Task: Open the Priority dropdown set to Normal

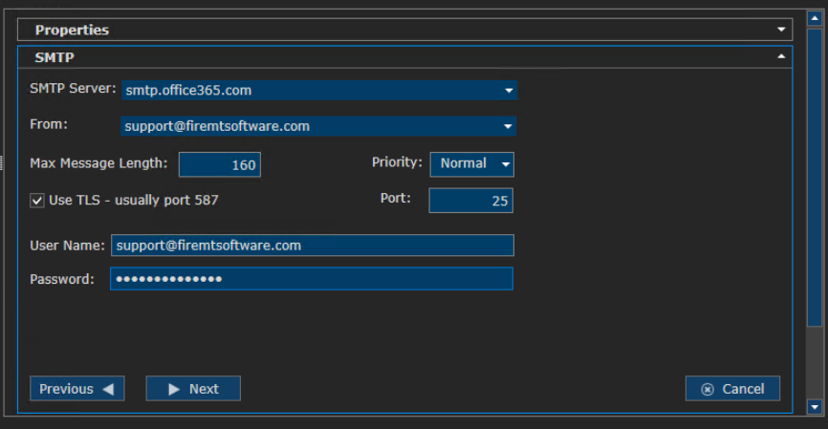Action: click(x=471, y=164)
